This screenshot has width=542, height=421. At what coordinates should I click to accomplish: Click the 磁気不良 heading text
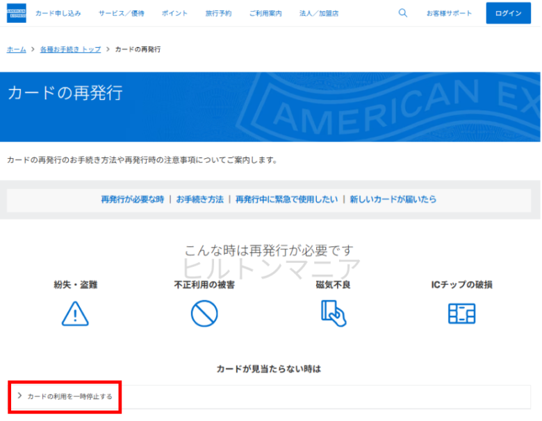(334, 284)
